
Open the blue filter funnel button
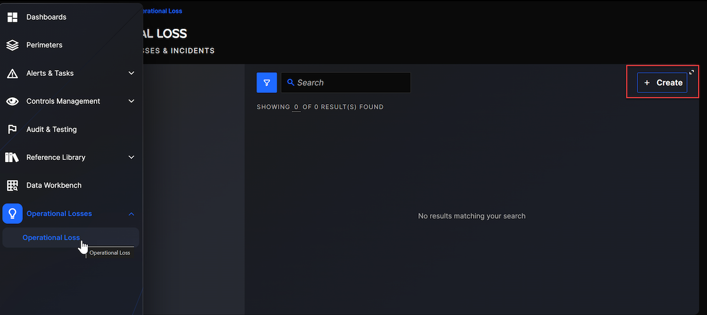[266, 83]
